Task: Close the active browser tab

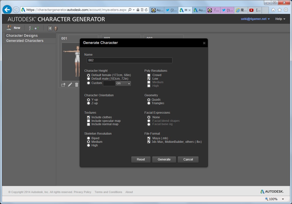Action: pos(190,10)
